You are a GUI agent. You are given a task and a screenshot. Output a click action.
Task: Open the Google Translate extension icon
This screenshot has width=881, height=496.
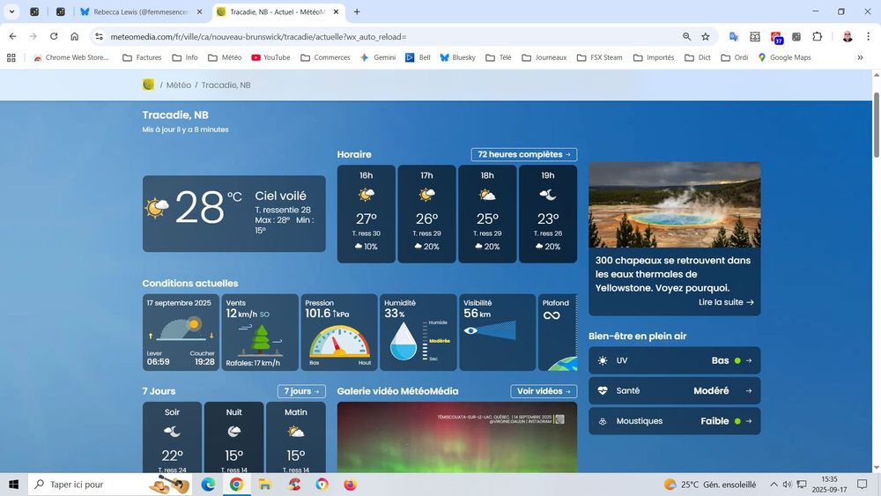(734, 36)
